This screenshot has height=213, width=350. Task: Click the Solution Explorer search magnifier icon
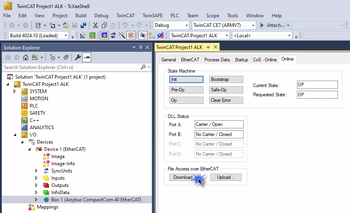pyautogui.click(x=143, y=67)
